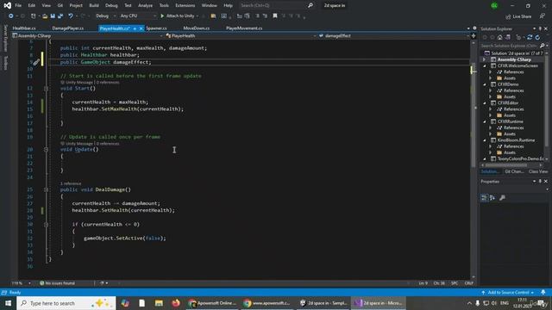
Task: Collapse the CFXRDemo project node
Action: pyautogui.click(x=485, y=84)
